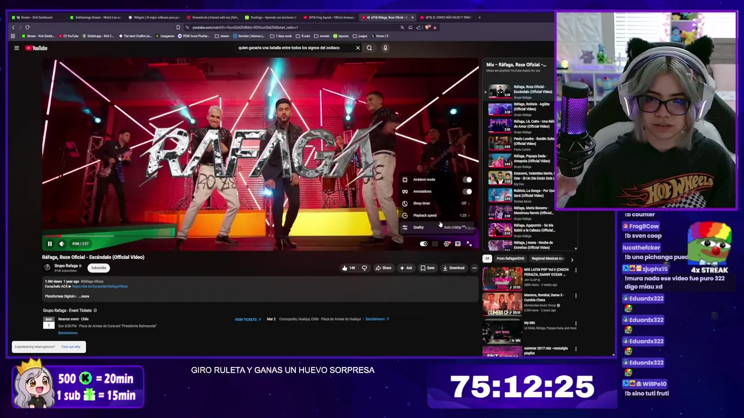The image size is (744, 418).
Task: Reload the current browser page
Action: pos(27,27)
